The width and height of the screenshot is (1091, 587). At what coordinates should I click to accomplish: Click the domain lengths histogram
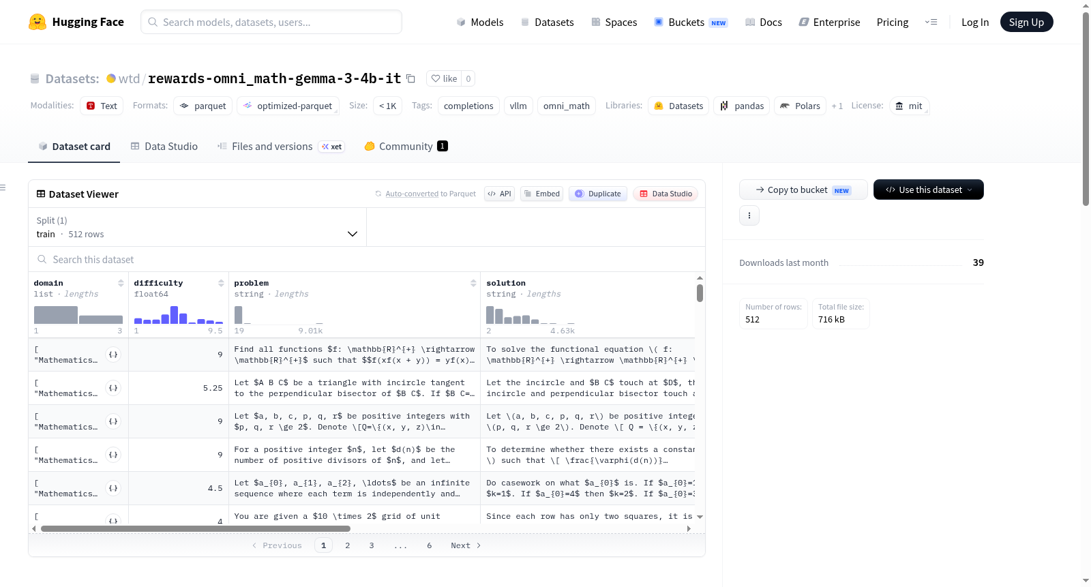tap(78, 314)
